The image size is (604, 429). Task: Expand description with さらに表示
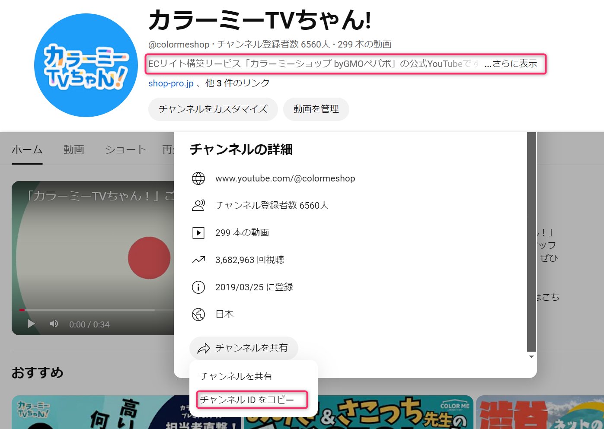click(511, 64)
